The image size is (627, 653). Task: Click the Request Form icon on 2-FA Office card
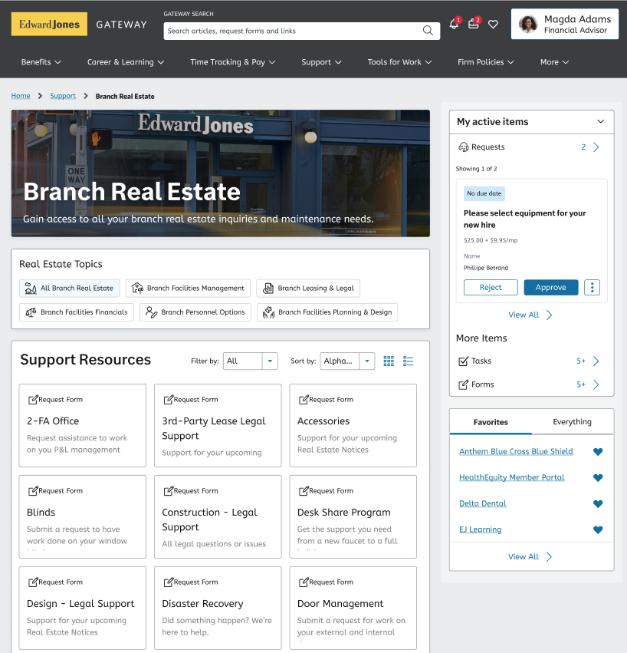[x=33, y=400]
